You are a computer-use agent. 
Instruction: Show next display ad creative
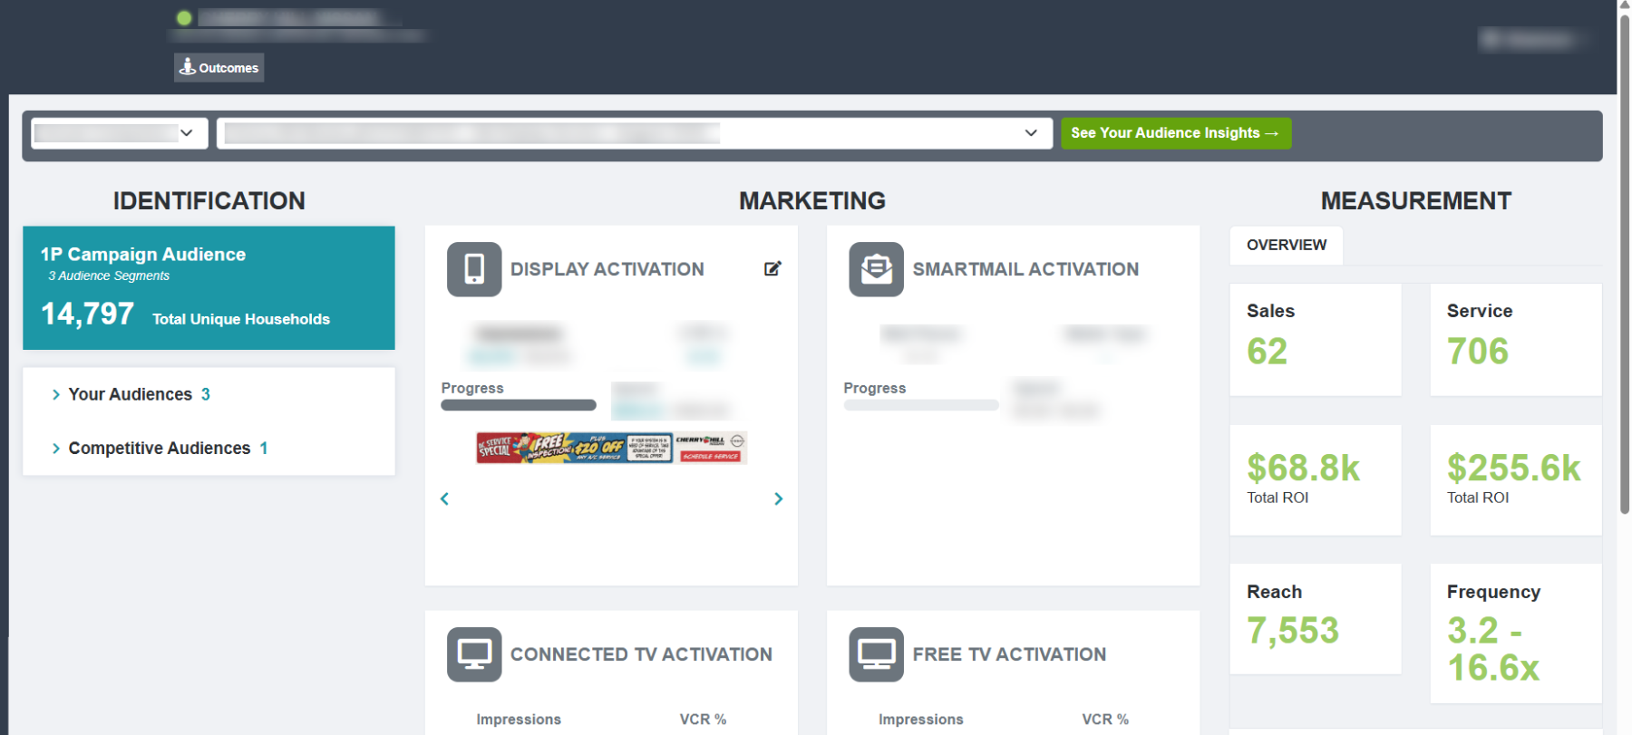(x=778, y=498)
